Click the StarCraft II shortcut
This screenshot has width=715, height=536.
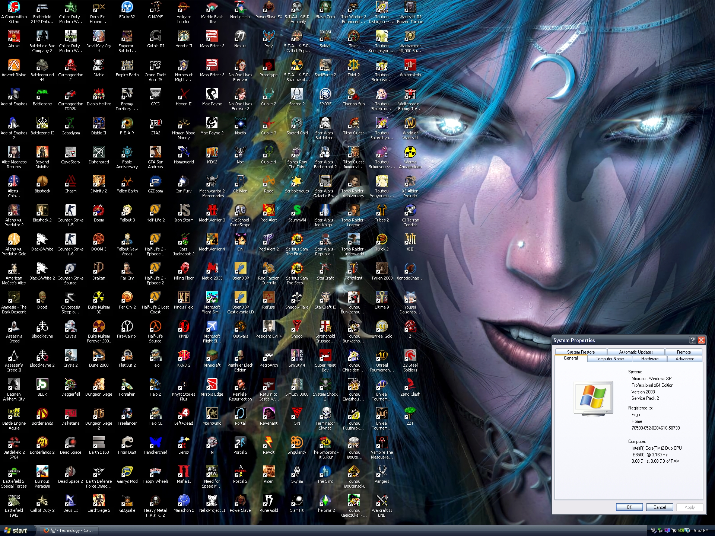tap(325, 298)
